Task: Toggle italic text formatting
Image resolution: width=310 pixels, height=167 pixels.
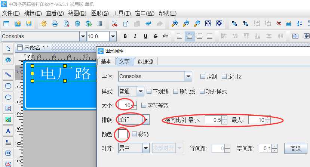Action: point(135,36)
